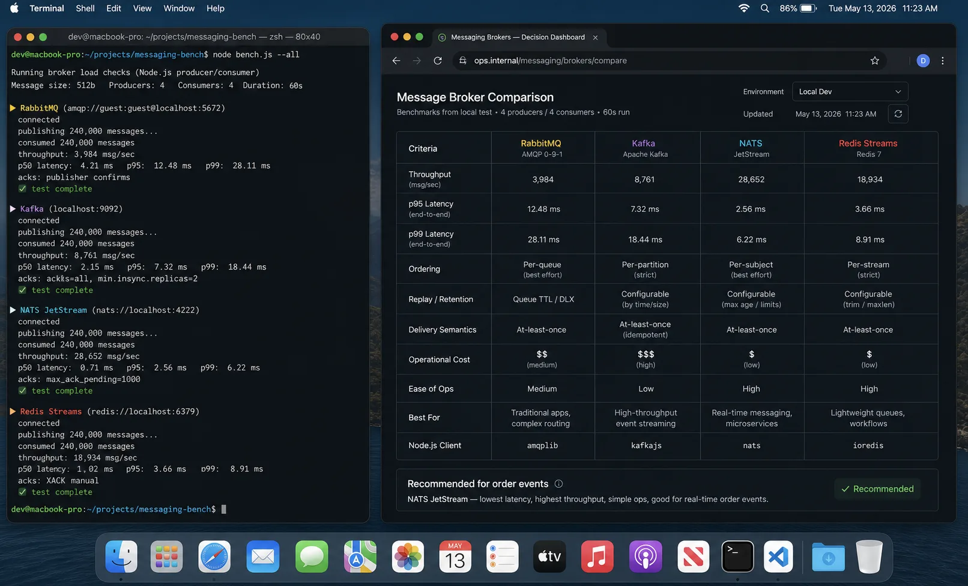The height and width of the screenshot is (586, 968).
Task: Click the Recommended badge button
Action: coord(877,489)
